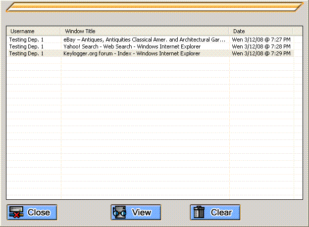Viewport: 309px width, 227px height.
Task: Click the 7:29 PM date cell
Action: click(261, 53)
